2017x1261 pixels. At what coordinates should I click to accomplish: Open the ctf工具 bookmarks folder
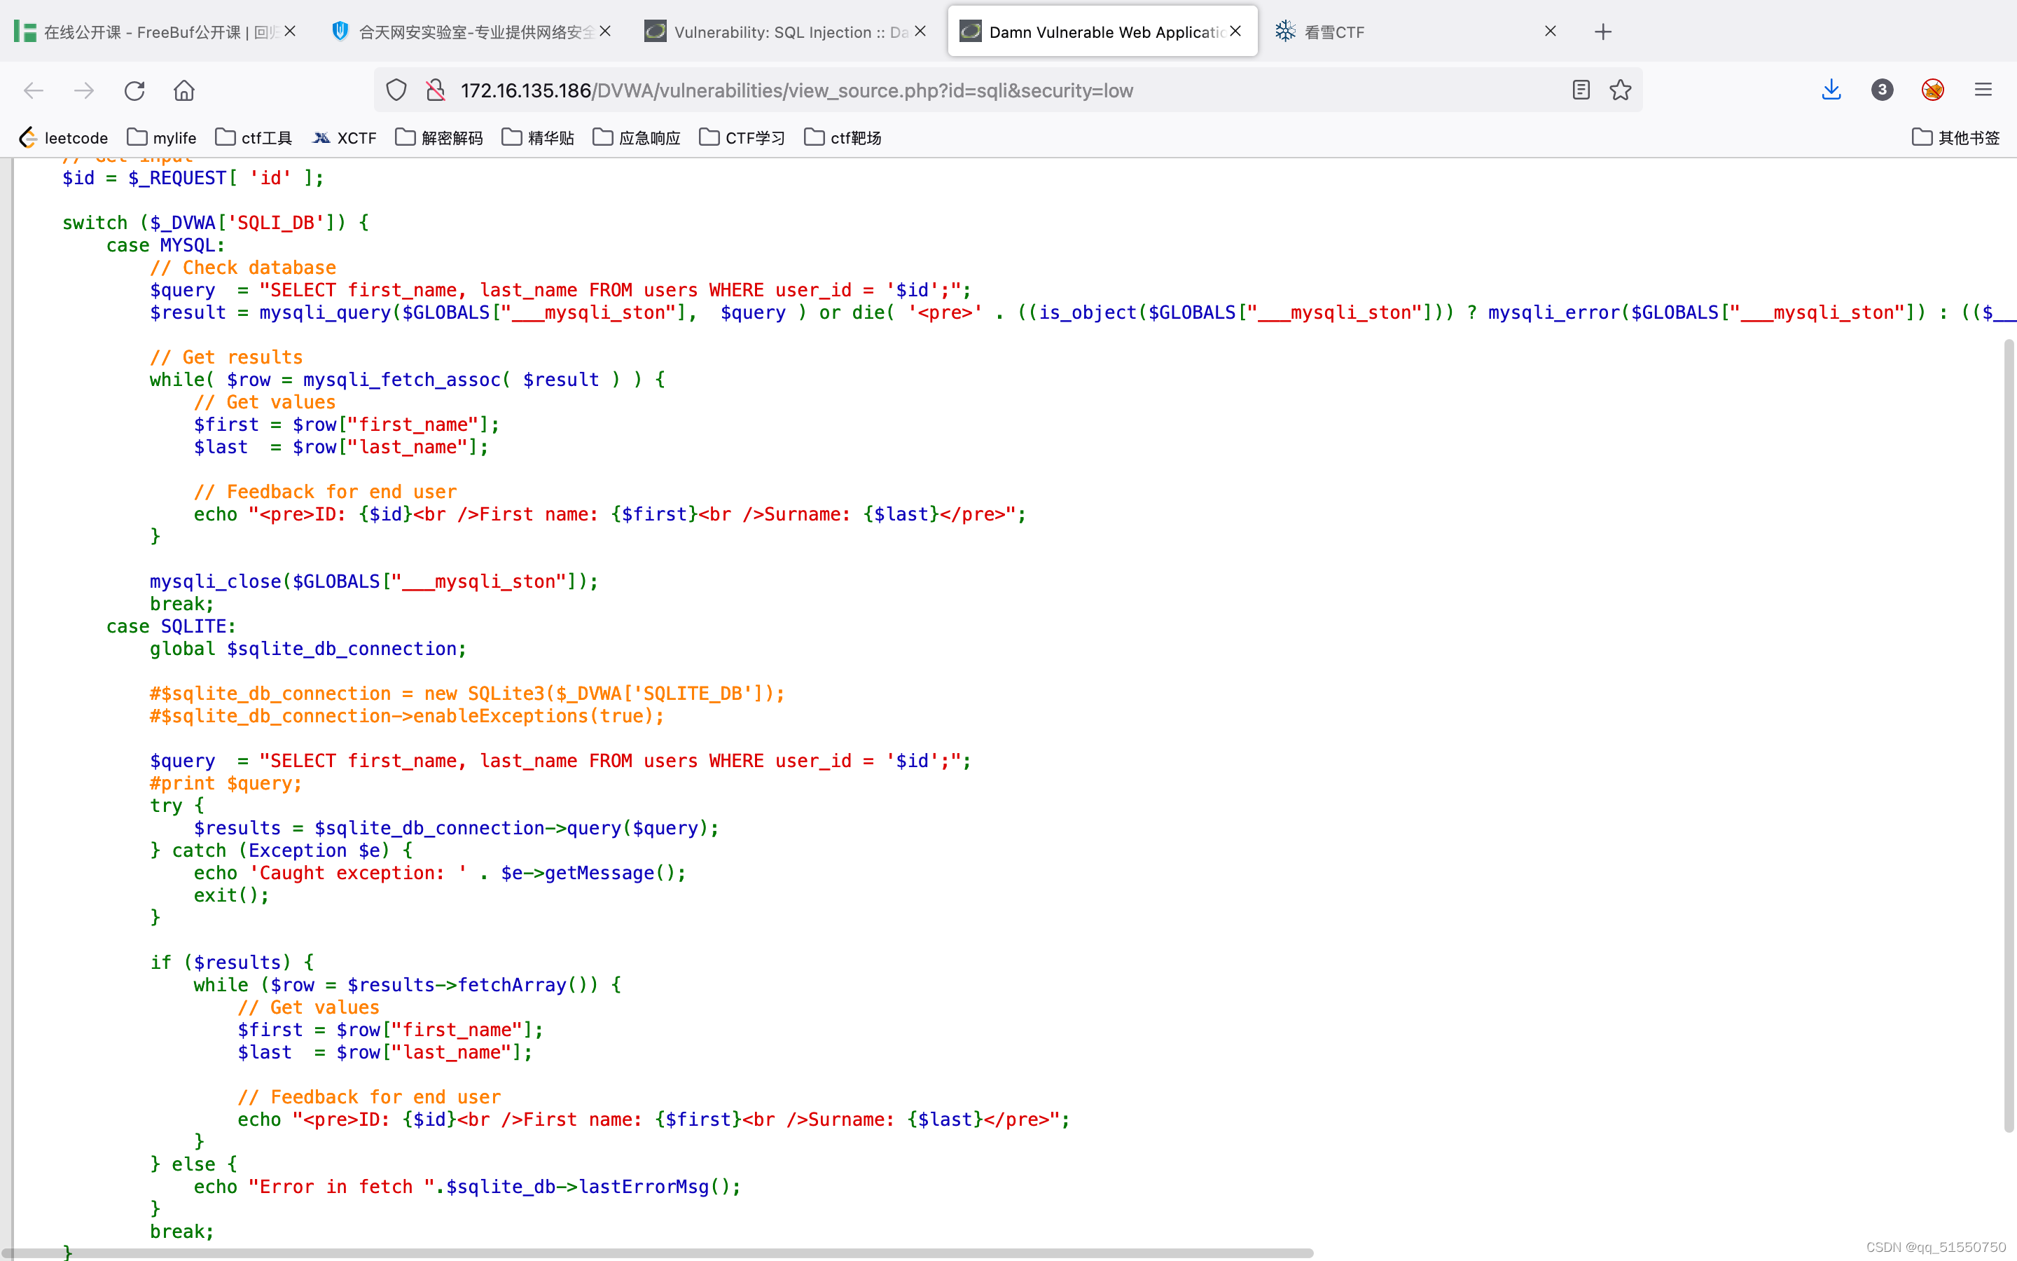254,137
